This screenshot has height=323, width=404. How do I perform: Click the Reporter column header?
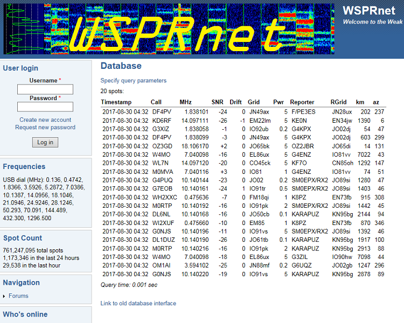pyautogui.click(x=302, y=102)
